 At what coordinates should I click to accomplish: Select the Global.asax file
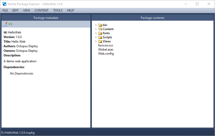106,50
